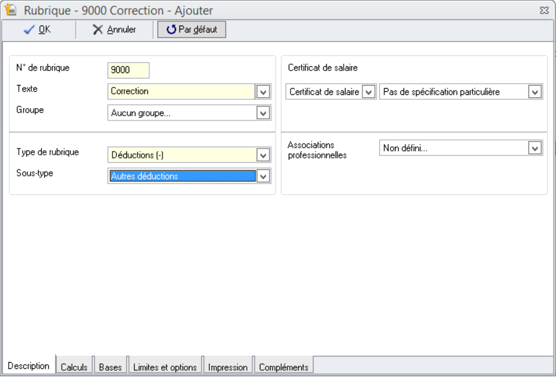The image size is (556, 377).
Task: Expand the Pas de spécification particulière dropdown
Action: coord(535,92)
